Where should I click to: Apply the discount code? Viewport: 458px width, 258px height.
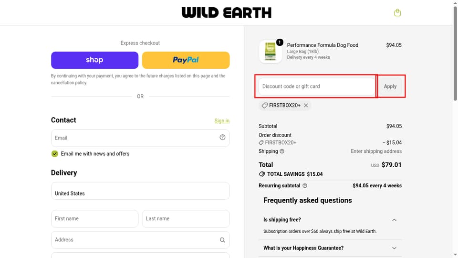coord(390,86)
